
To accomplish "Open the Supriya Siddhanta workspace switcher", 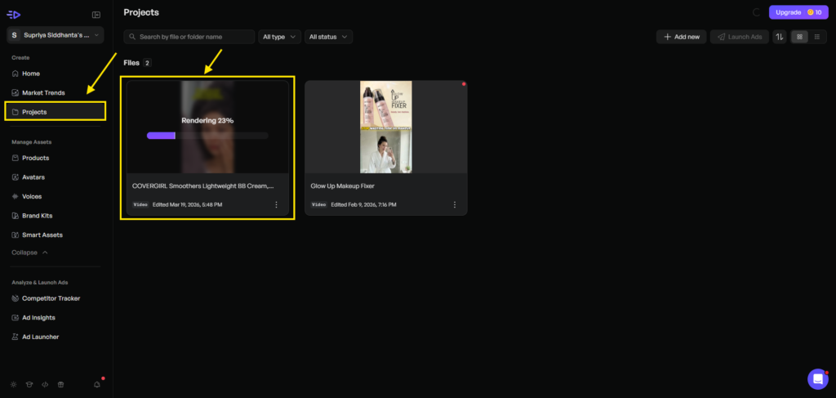I will point(56,35).
